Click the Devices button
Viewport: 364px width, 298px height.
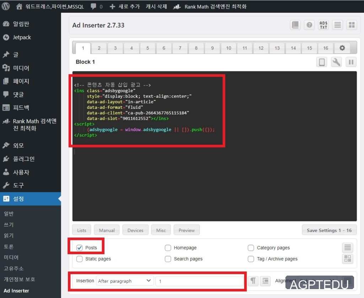pyautogui.click(x=135, y=230)
